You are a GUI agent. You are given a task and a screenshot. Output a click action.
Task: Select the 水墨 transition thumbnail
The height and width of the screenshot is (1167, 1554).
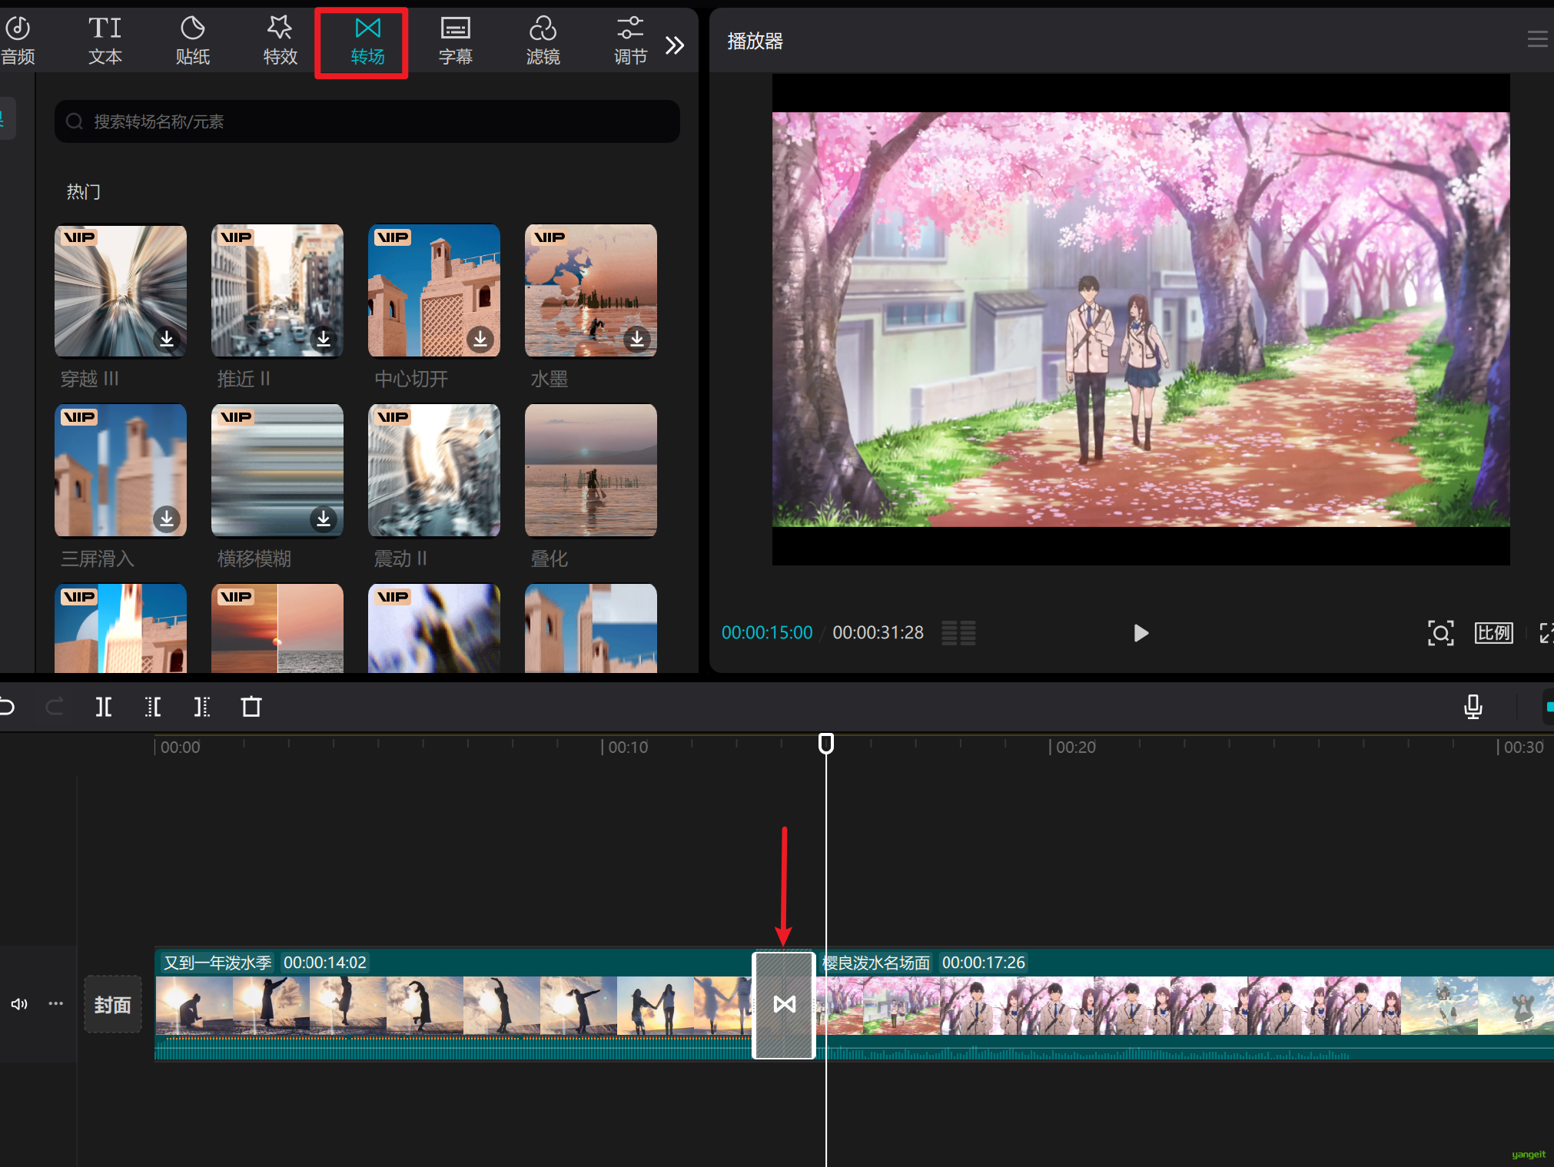coord(591,290)
